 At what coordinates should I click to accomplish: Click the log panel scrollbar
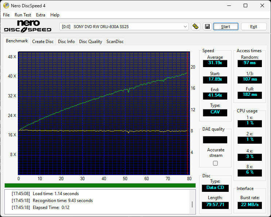192,204
